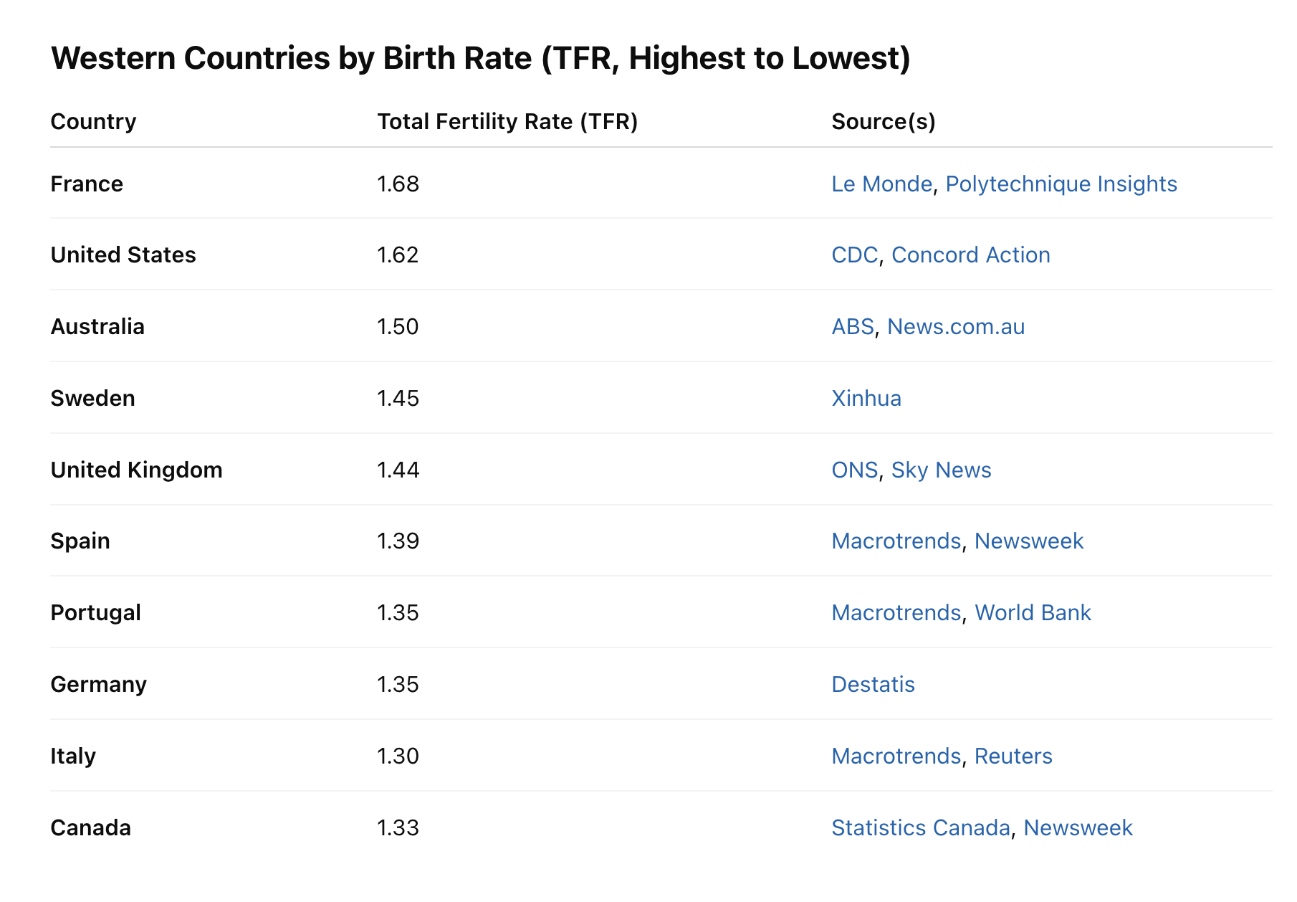Click Spain's TFR value 1.39
Screen dimensions: 1297x902
click(398, 541)
